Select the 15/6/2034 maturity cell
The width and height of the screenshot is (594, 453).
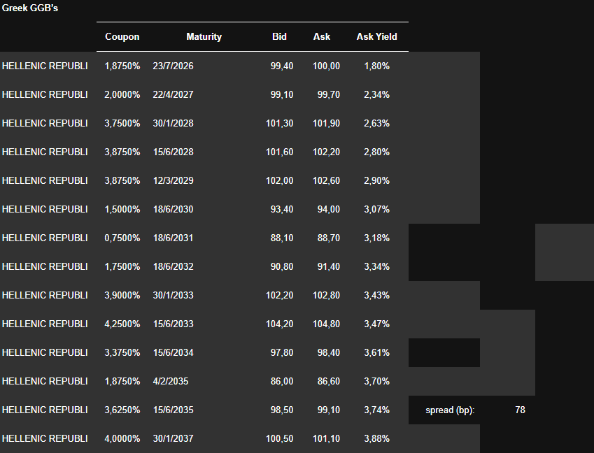click(173, 353)
